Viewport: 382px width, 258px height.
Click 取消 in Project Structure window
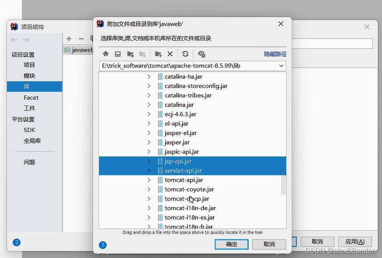pos(317,241)
